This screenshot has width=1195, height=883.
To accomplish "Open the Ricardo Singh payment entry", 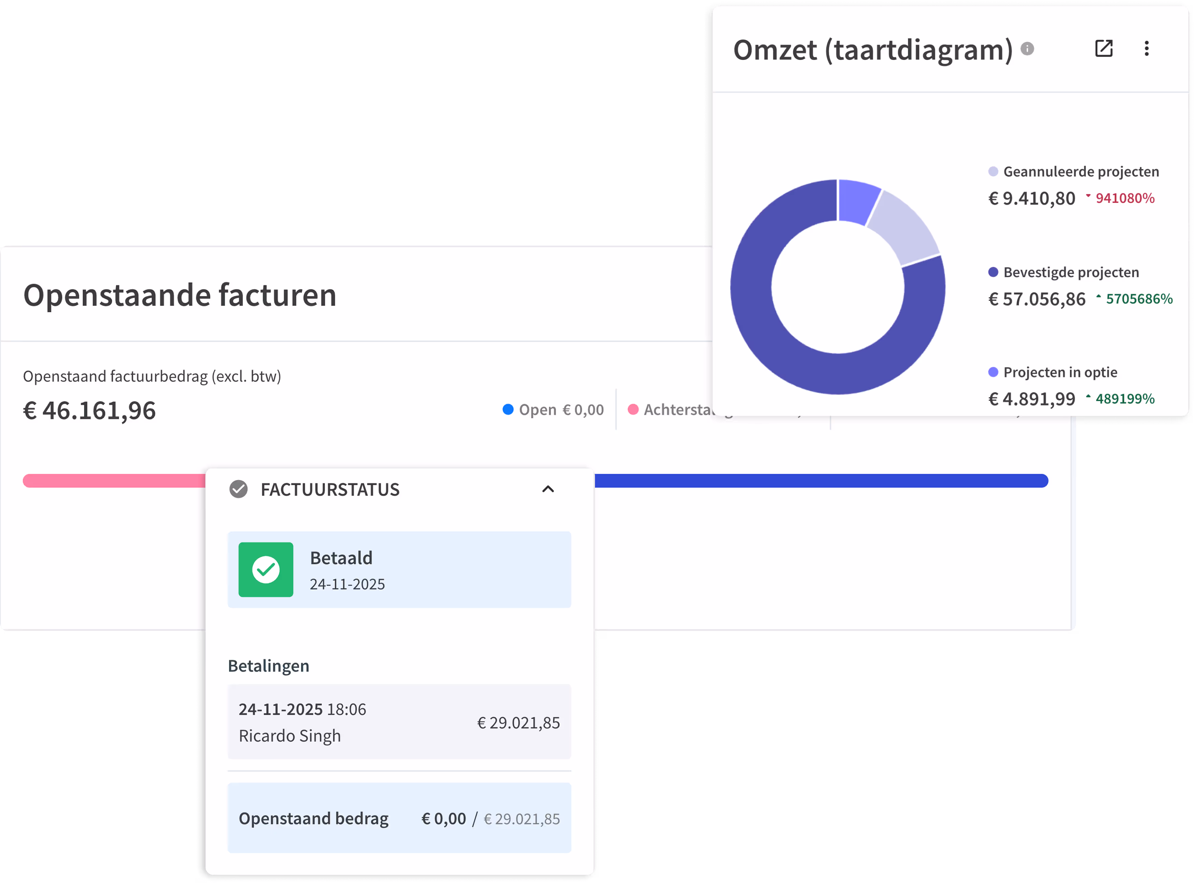I will pyautogui.click(x=399, y=721).
